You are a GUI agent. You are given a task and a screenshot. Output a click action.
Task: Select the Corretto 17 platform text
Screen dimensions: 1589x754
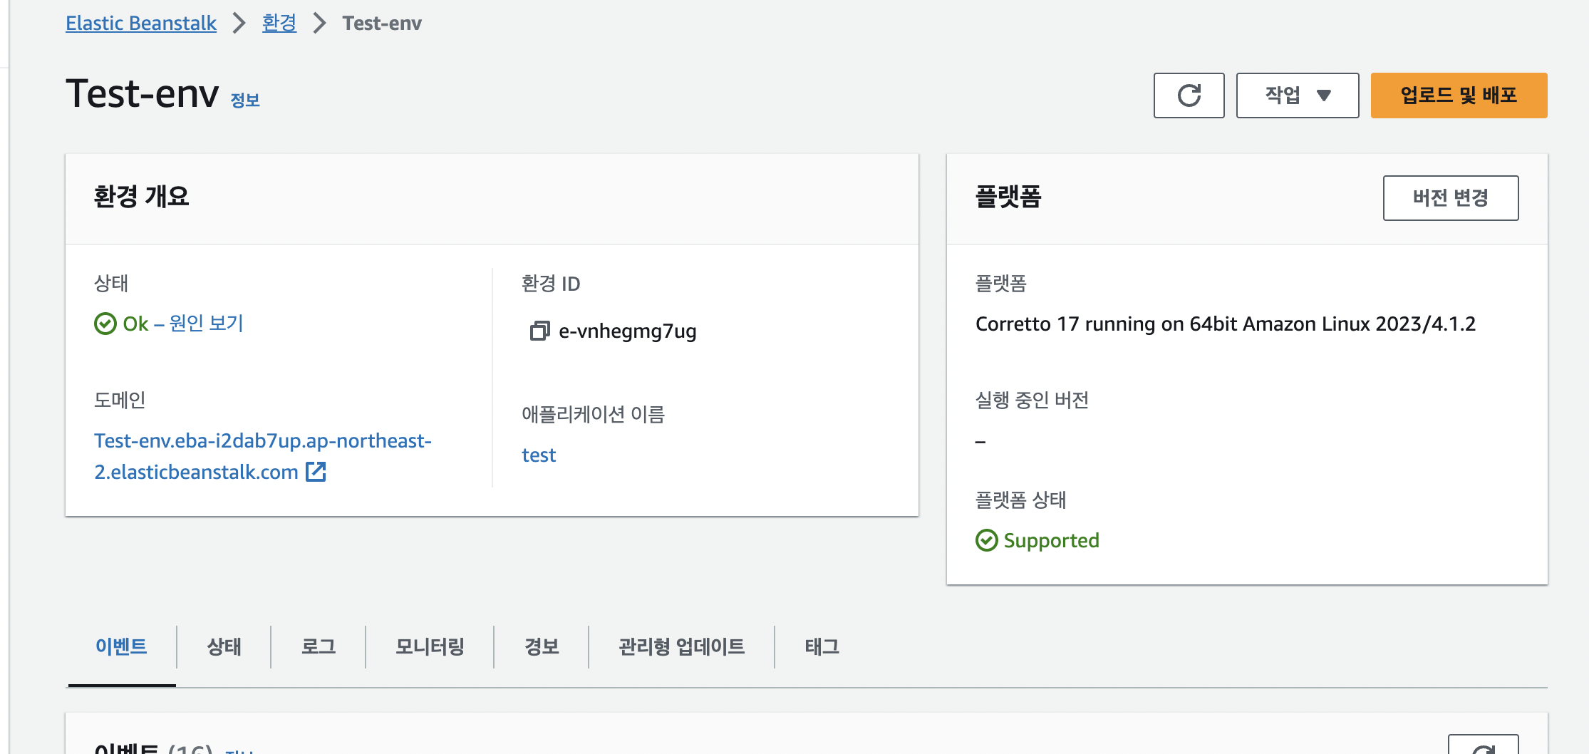coord(1226,324)
